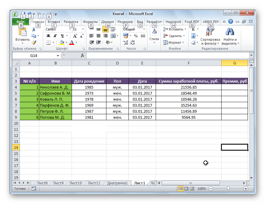Open the Name Box dropdown arrow
Screen dimensions: 266x204
58,56
